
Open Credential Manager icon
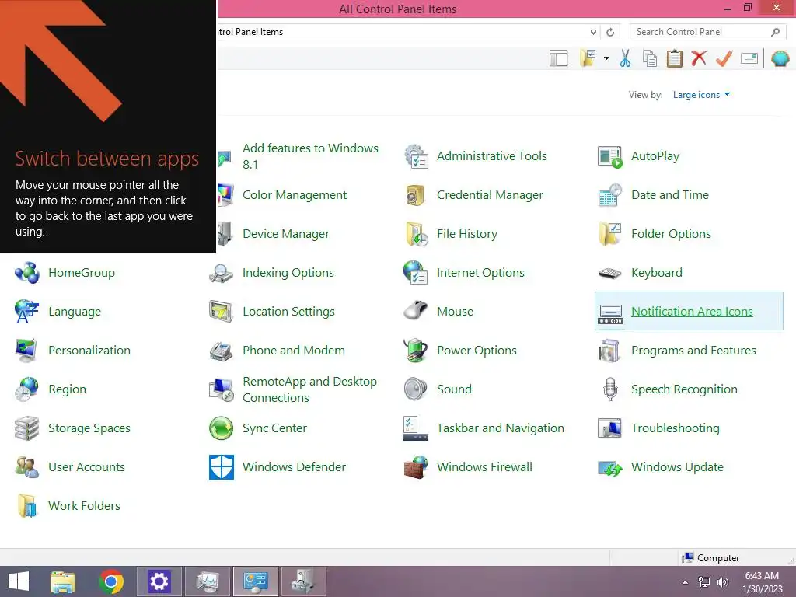click(415, 195)
